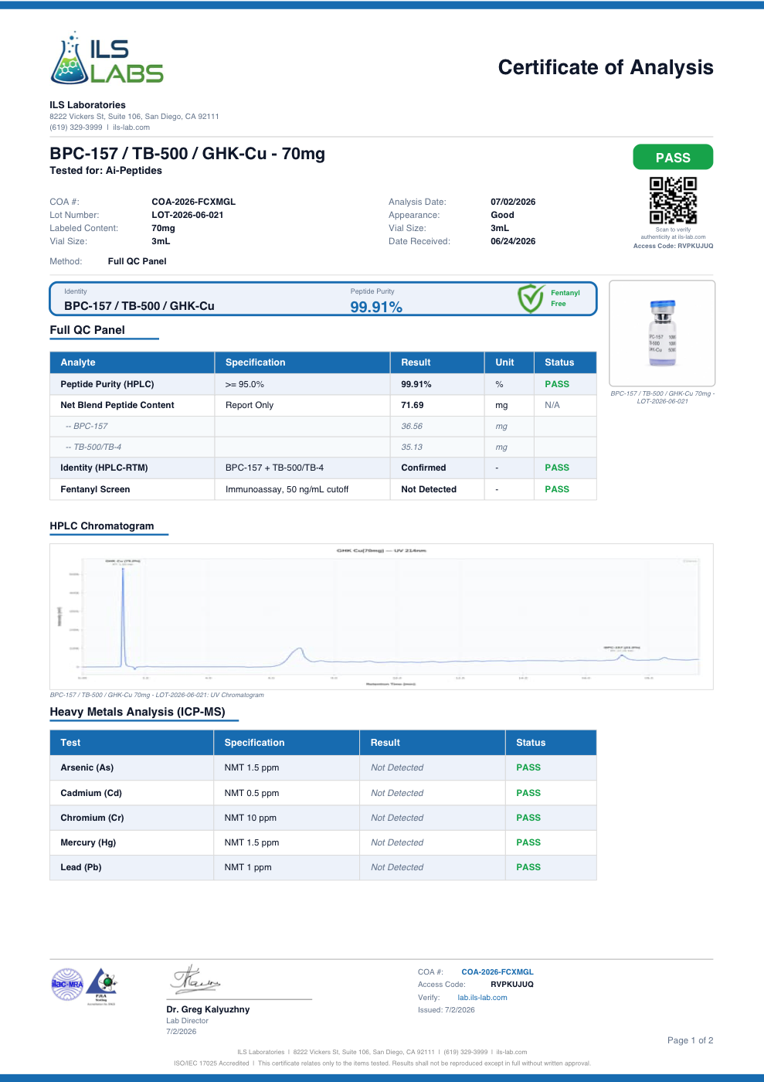Select 'ISO/IEC 17025 Accredited' footer disclaimer
Viewport: 764px width, 1082px height.
(382, 1063)
